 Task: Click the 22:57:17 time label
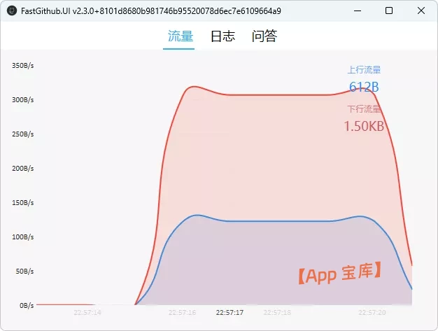pos(229,312)
